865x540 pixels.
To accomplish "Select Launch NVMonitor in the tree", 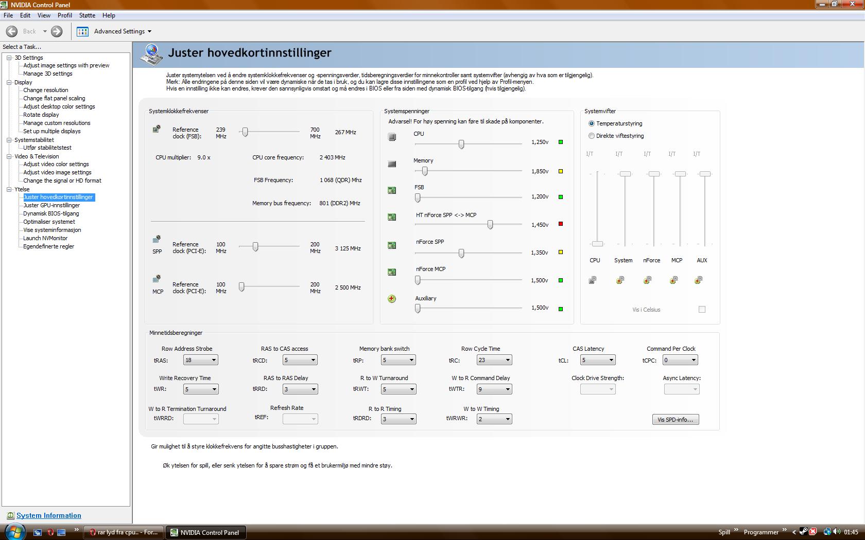I will [45, 238].
